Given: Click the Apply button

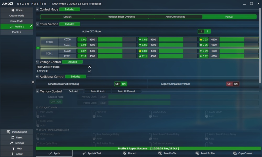Looking at the screenshot, I should tap(54, 153).
